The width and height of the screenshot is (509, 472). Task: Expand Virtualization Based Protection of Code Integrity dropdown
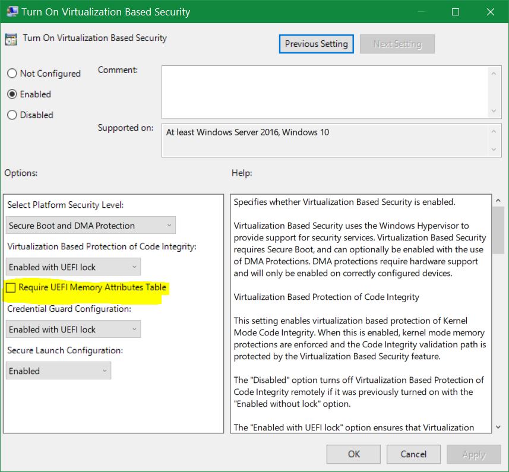[74, 267]
